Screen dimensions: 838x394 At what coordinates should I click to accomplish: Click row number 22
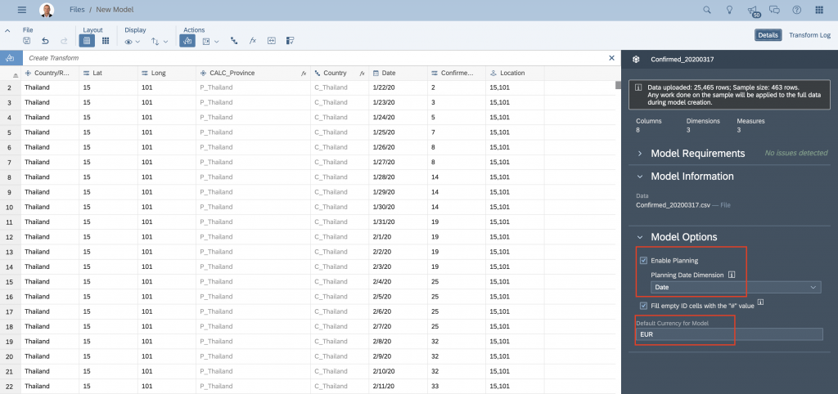pos(10,386)
